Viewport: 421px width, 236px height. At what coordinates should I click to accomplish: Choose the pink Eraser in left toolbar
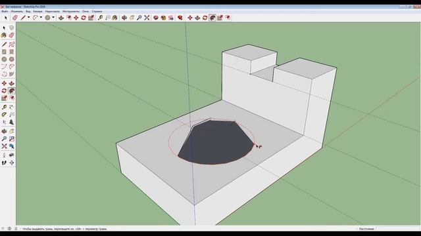coord(12,35)
